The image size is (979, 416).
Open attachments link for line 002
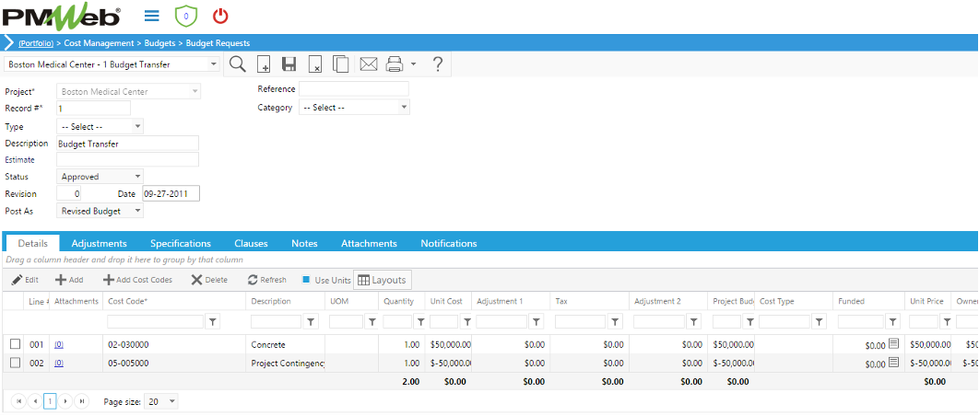(x=59, y=363)
